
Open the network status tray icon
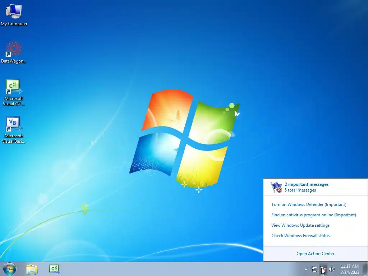point(314,269)
